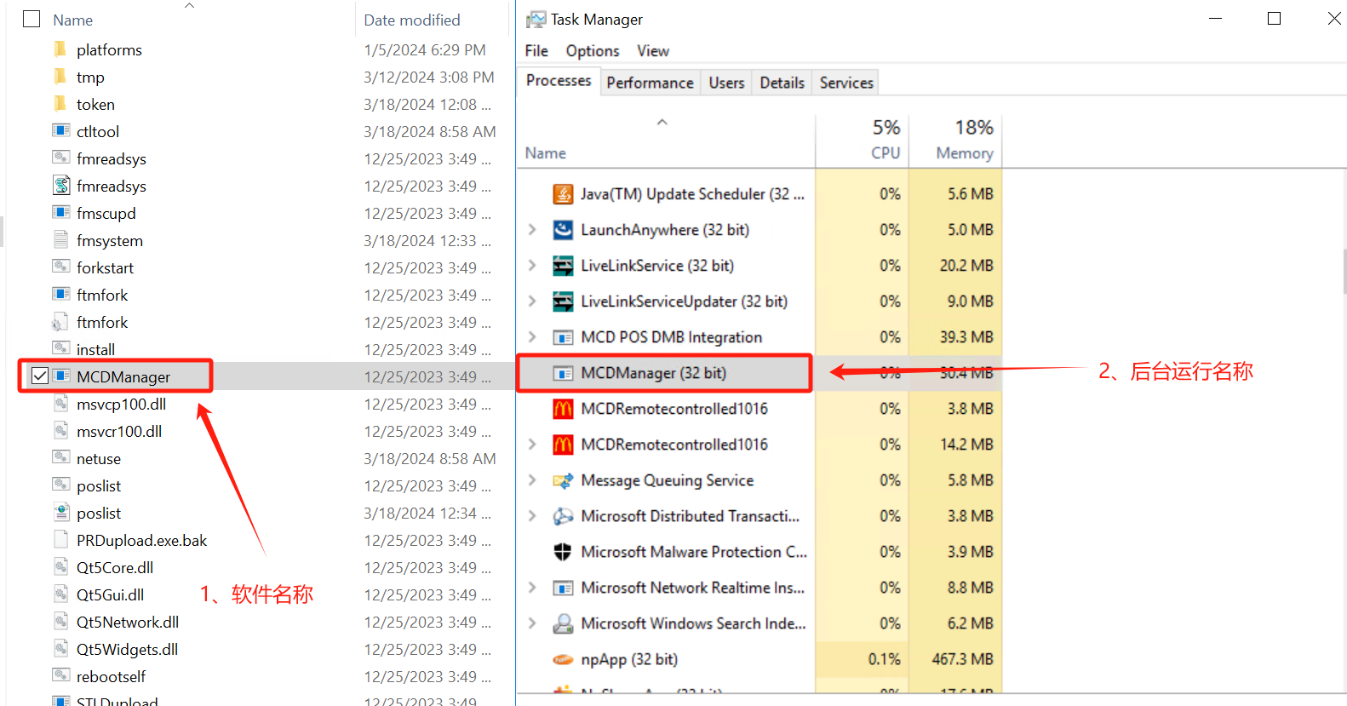The height and width of the screenshot is (706, 1347).
Task: Toggle the select-all checkbox beside Name header
Action: pos(32,19)
